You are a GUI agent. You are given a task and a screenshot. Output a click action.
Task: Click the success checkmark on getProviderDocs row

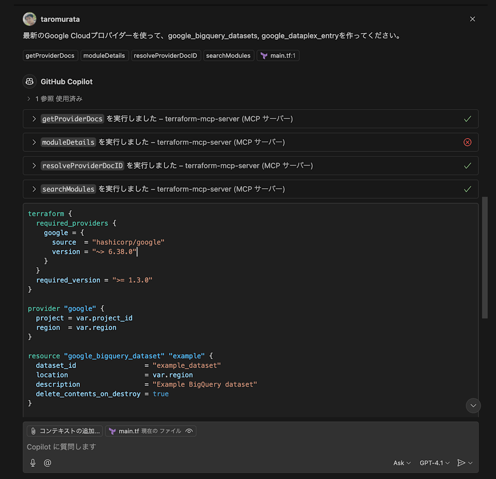[x=467, y=119]
